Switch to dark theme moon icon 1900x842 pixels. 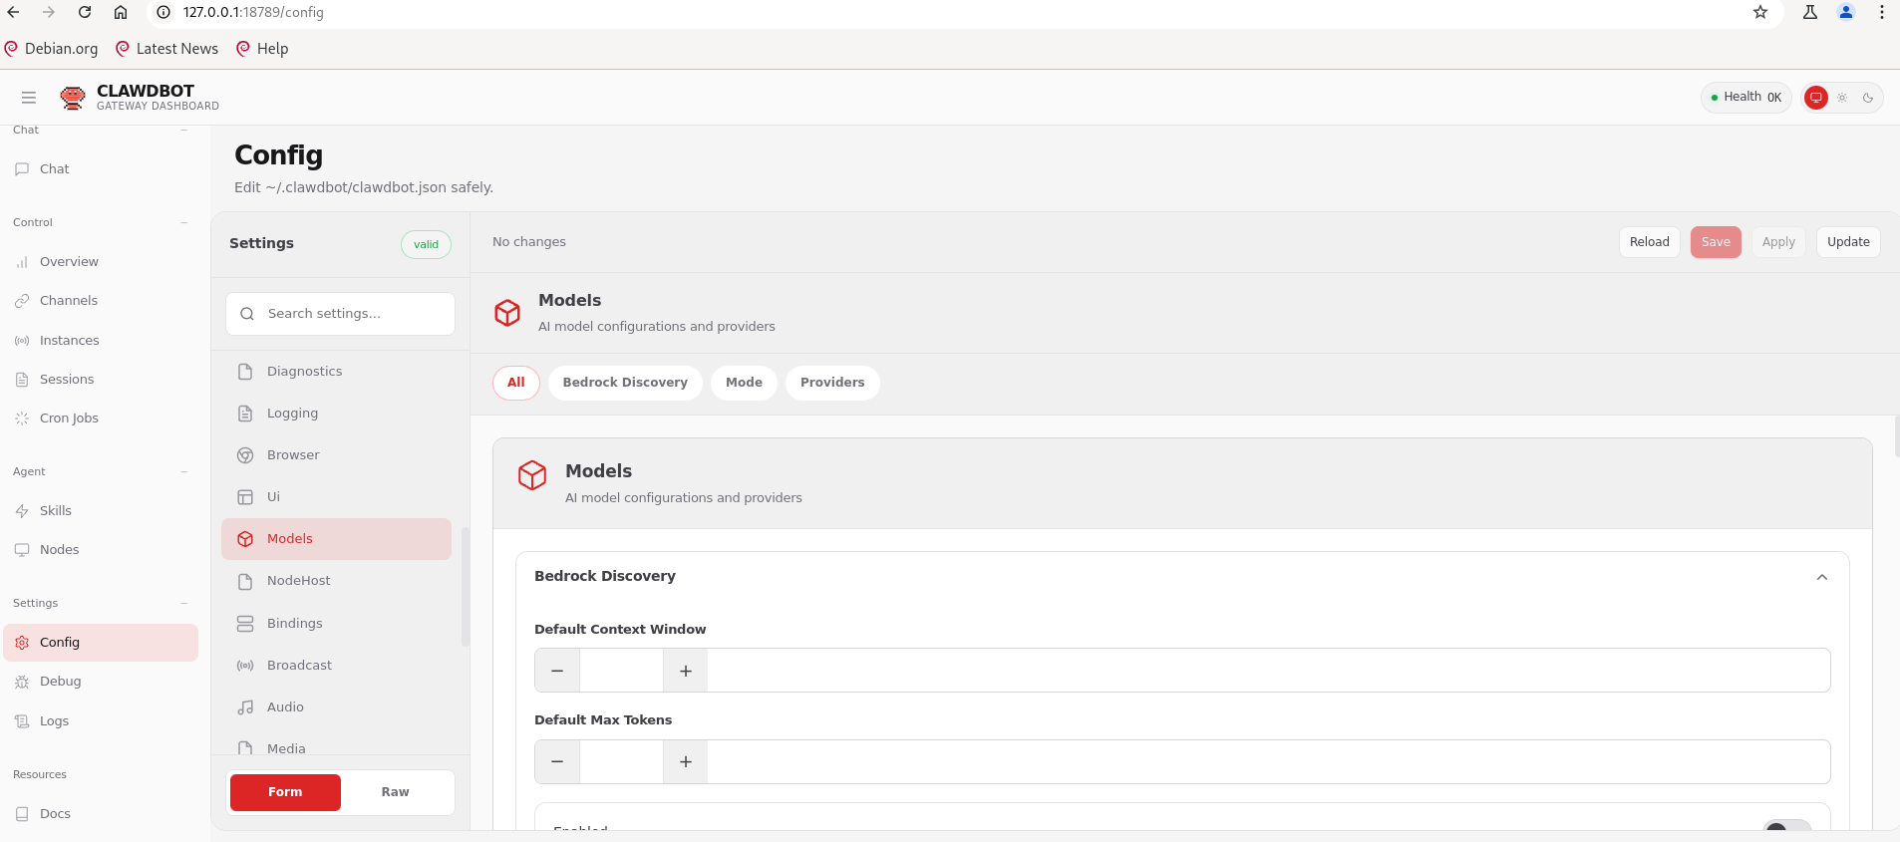[x=1868, y=98]
